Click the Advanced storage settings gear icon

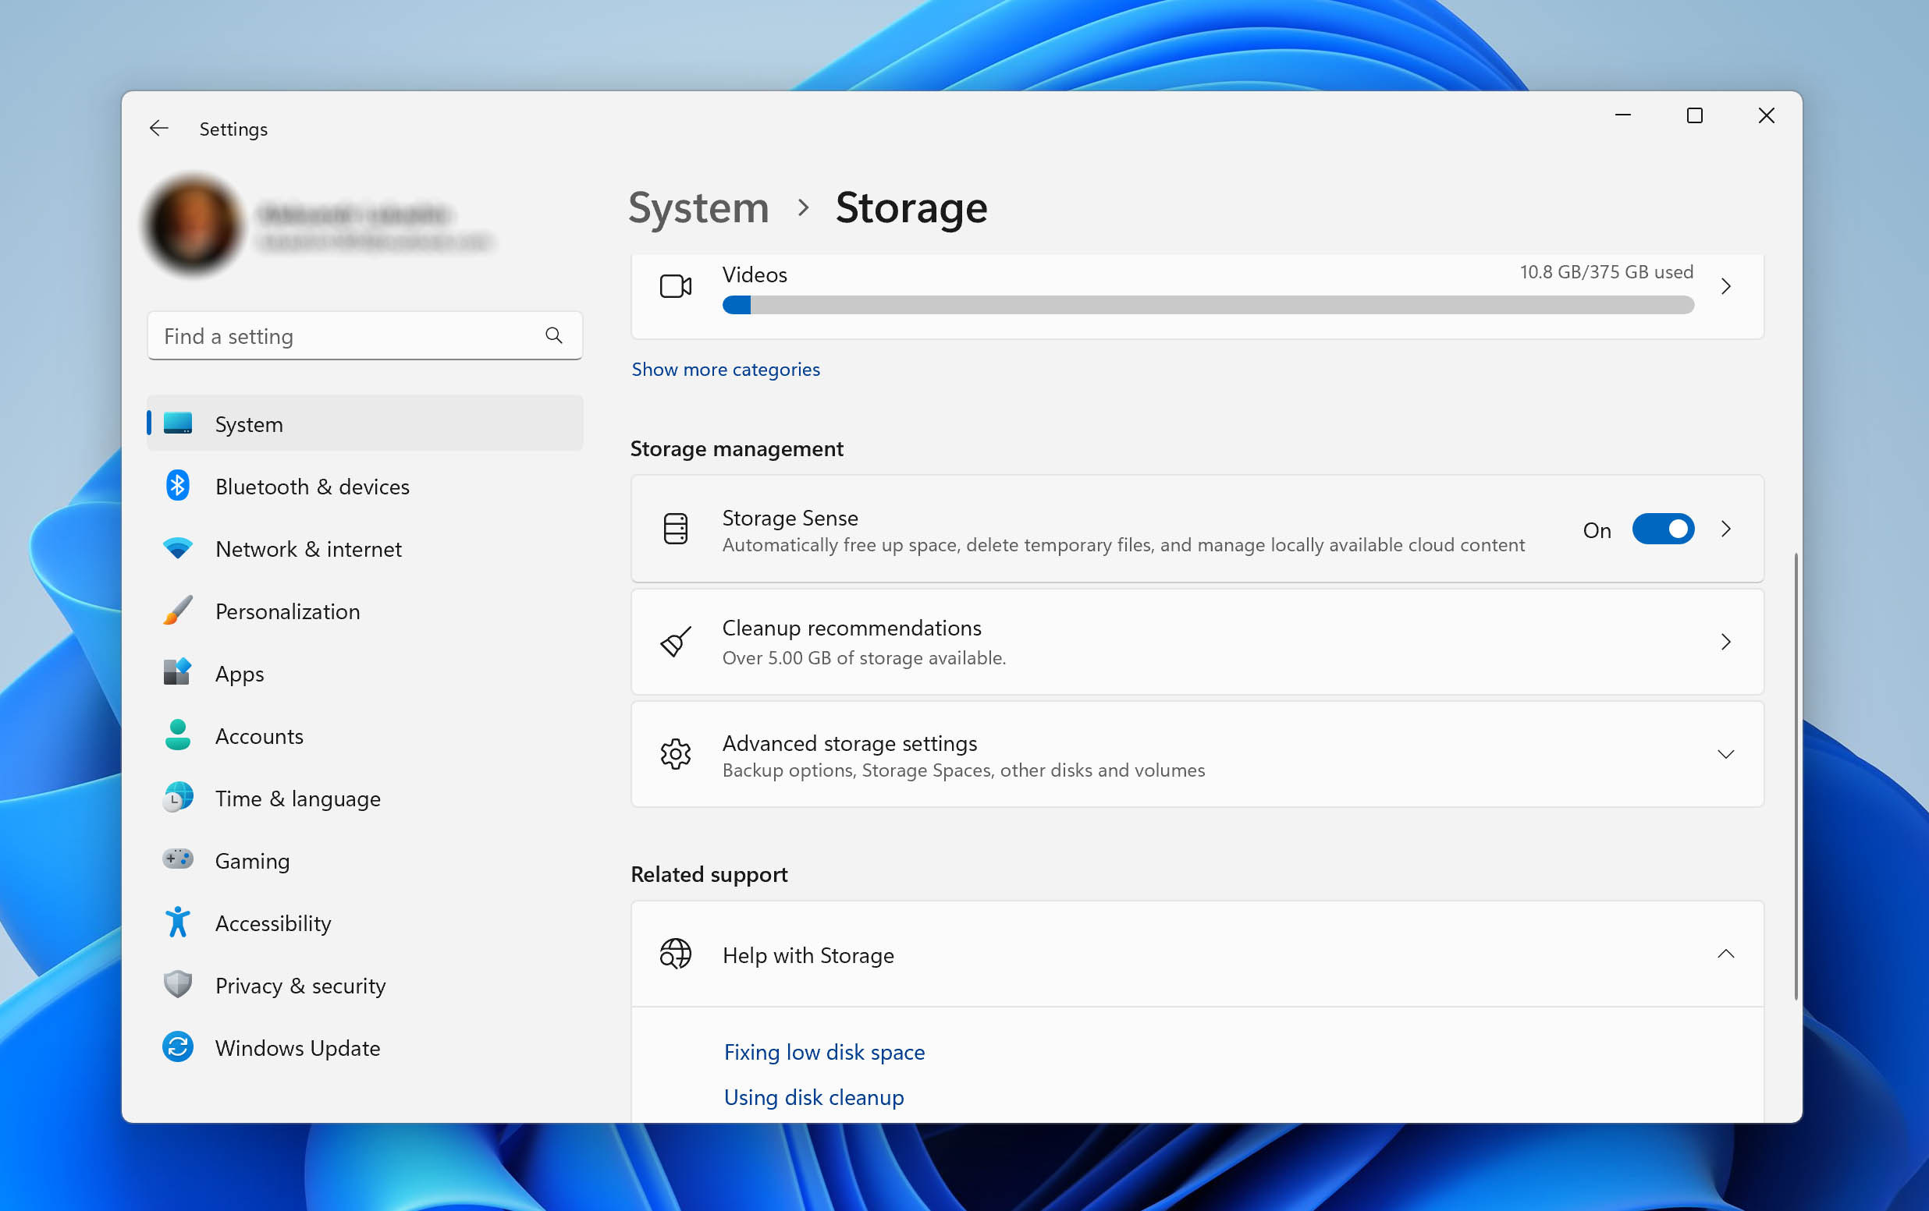click(676, 754)
